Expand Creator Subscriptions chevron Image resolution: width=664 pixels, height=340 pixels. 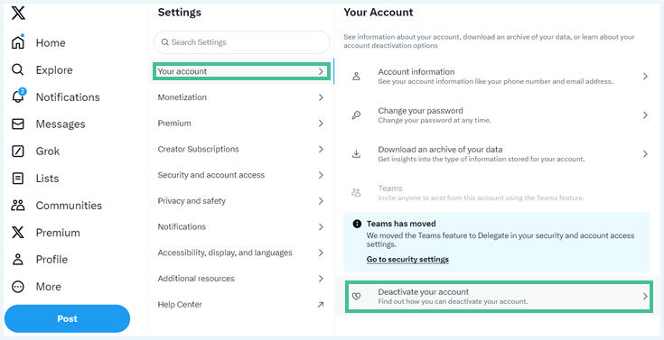click(321, 149)
